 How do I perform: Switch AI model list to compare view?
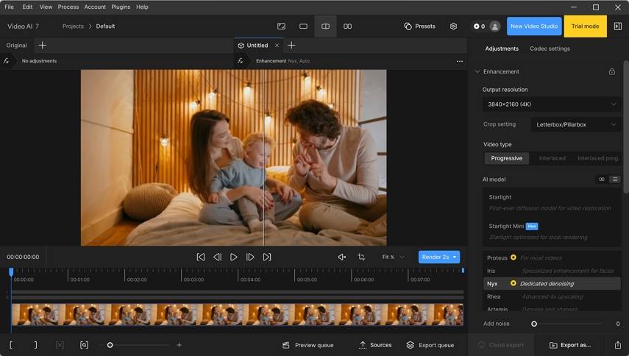[x=601, y=179]
